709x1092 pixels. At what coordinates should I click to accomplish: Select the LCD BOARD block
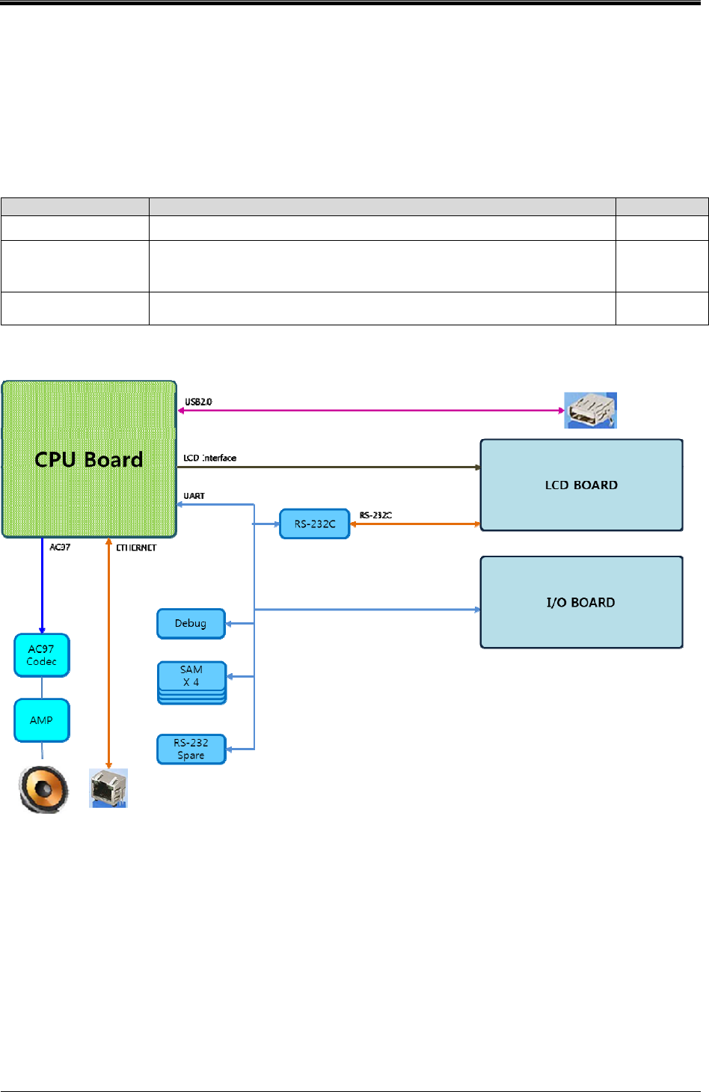coord(581,485)
